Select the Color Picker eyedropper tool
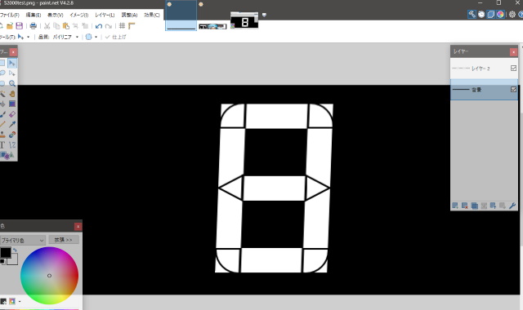The height and width of the screenshot is (310, 523). click(12, 125)
